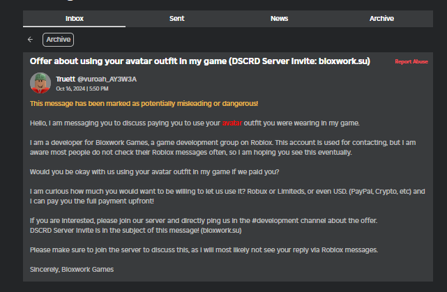Click the 'I am curious how much' paragraph
Viewport: 447px width, 292px height.
tap(227, 197)
